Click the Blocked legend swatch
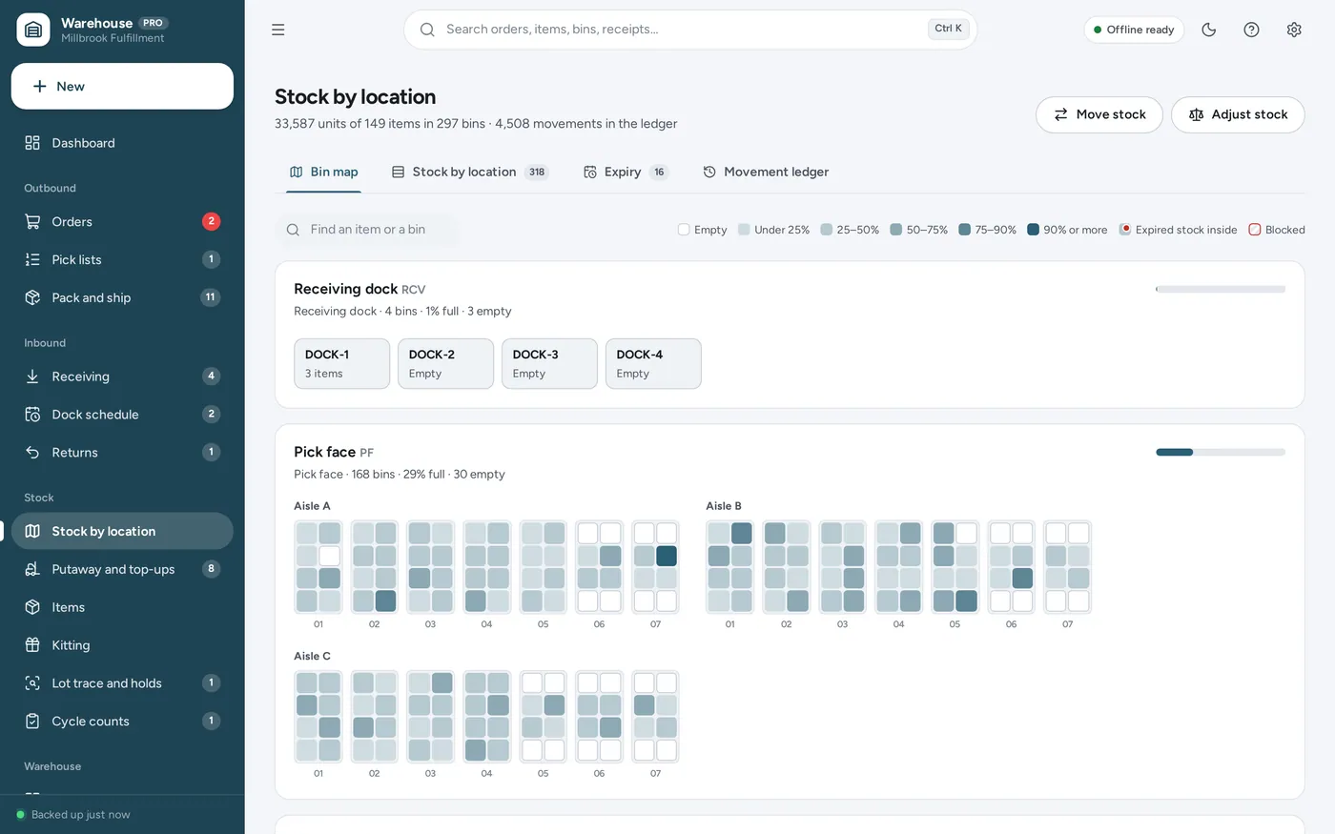 pos(1255,230)
